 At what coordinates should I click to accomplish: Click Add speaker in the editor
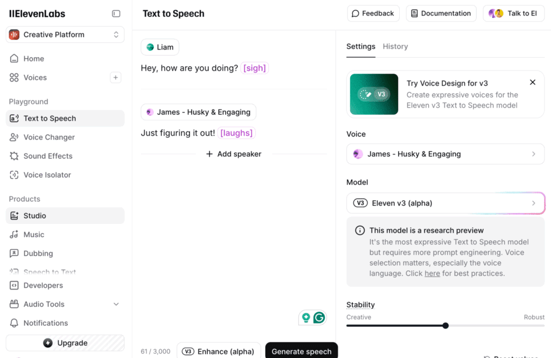pyautogui.click(x=234, y=154)
